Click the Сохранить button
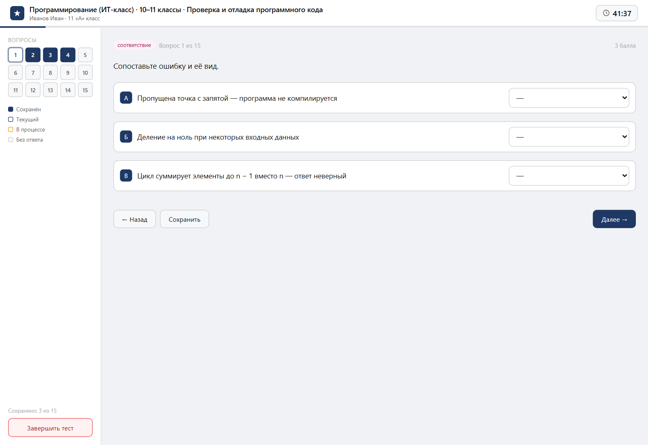The height and width of the screenshot is (445, 648). (x=184, y=219)
